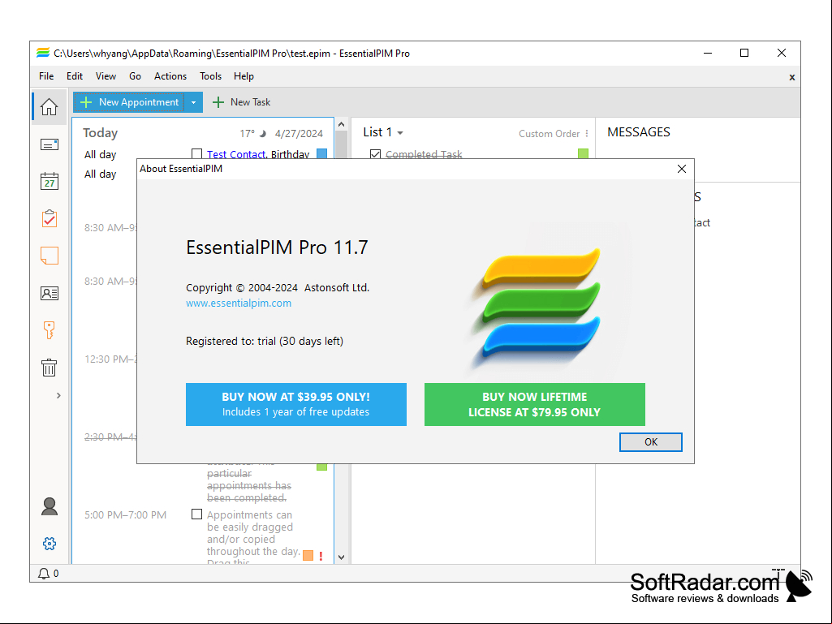
Task: Open the Calendar module showing 27
Action: (49, 181)
